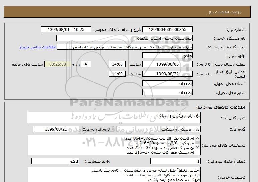258x182 pixels.
Task: Click the delivery province field اصفهان
Action: (167, 83)
